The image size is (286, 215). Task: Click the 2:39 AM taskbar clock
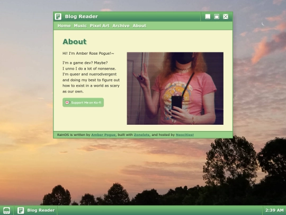pyautogui.click(x=274, y=210)
